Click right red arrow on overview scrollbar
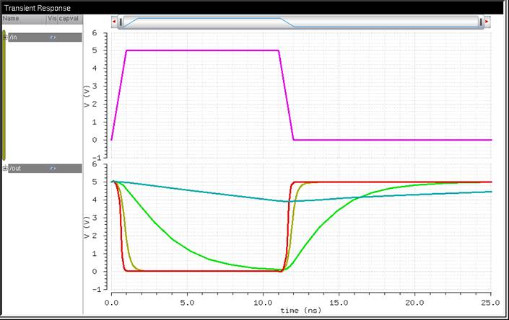Viewport: 509px width, 320px height. pyautogui.click(x=487, y=22)
